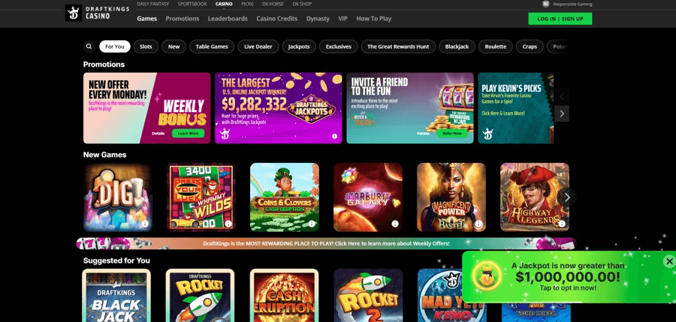Select the Jackpots category pill
Viewport: 676px width, 322px height.
(299, 47)
